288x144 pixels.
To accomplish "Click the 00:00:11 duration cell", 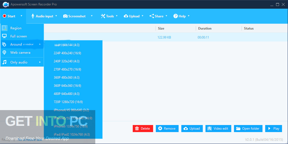I will coord(203,37).
